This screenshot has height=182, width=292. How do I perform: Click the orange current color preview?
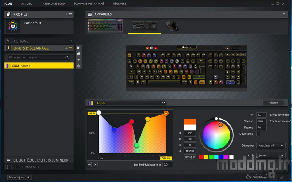190,122
